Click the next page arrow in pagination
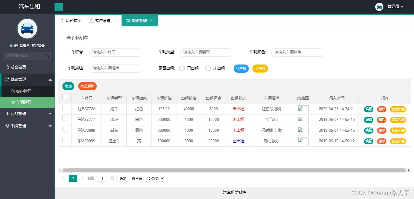This screenshot has width=414, height=199. coord(82,178)
